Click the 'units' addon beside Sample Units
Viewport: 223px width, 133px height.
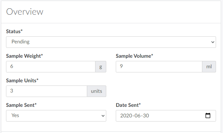point(96,91)
